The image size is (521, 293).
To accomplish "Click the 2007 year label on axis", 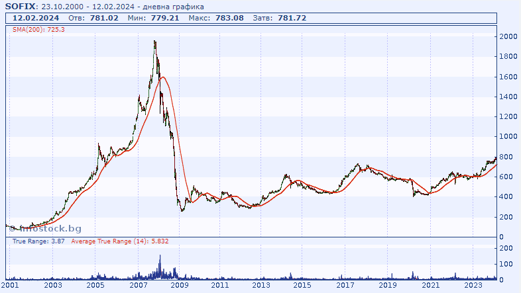I will tap(139, 285).
